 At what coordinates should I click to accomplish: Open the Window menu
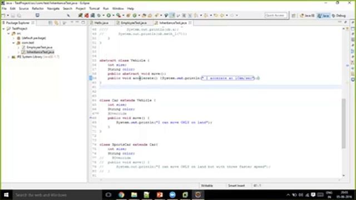[118, 8]
